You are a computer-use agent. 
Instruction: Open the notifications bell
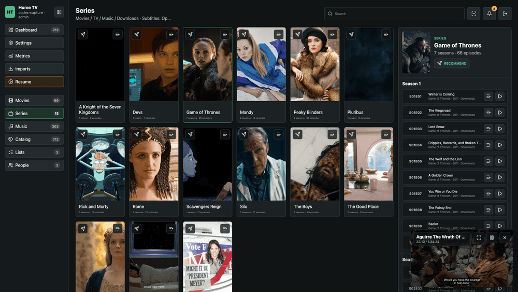(490, 13)
